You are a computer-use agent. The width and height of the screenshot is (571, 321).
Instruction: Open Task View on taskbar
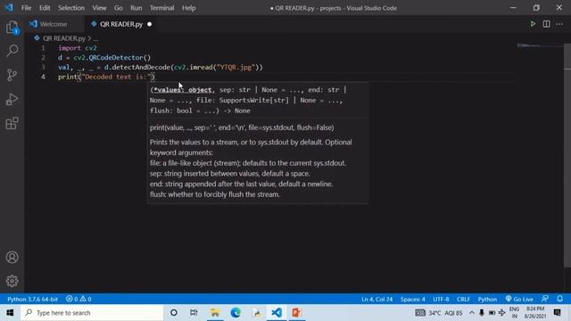coord(194,313)
